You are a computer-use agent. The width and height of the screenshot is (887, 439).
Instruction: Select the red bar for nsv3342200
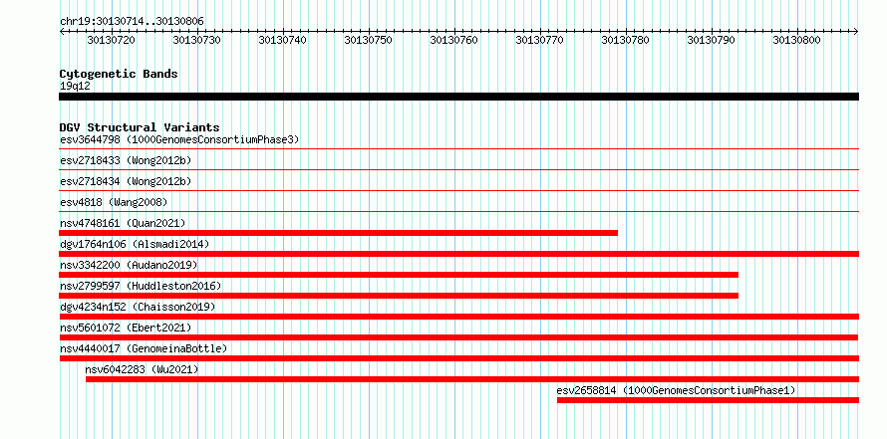coord(399,275)
